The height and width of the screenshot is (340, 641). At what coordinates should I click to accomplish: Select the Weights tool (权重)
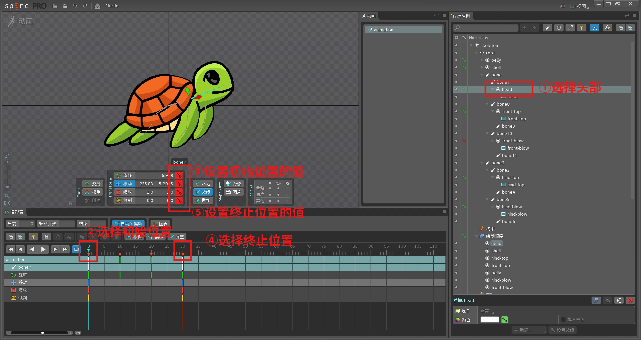click(x=92, y=192)
